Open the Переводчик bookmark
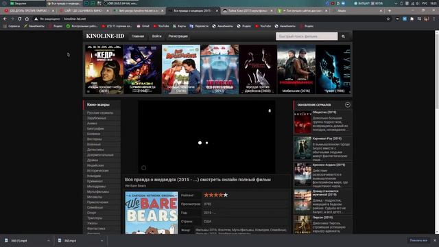Screen dimensions: 439x247 pyautogui.click(x=199, y=26)
